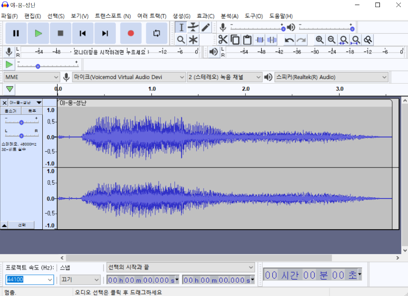The height and width of the screenshot is (296, 408).
Task: Zoom in on the waveform
Action: [x=319, y=40]
